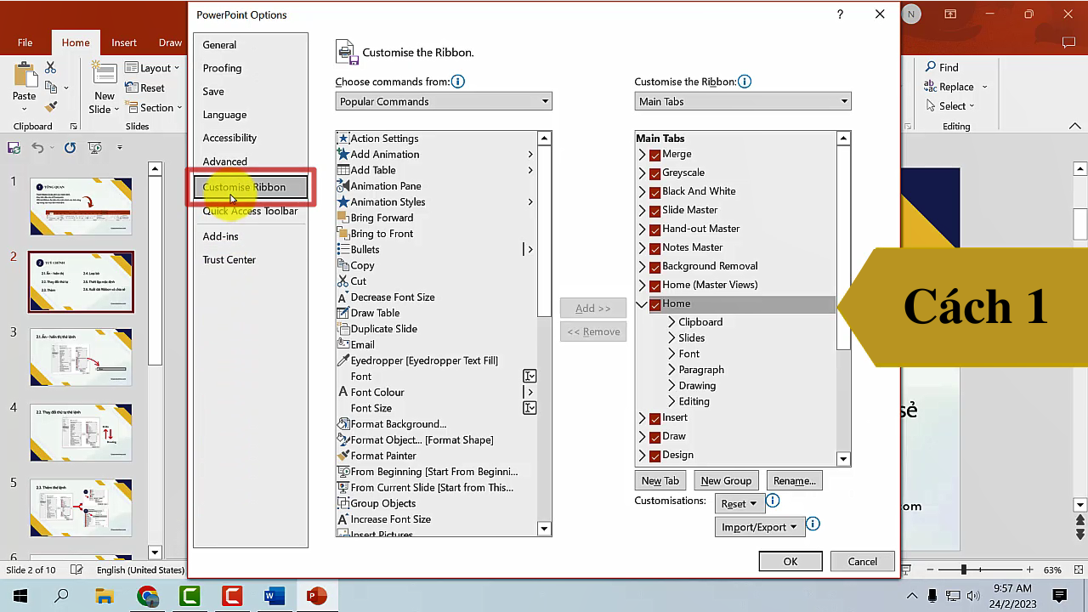The height and width of the screenshot is (612, 1088).
Task: Toggle the Notes Master checkbox
Action: click(654, 248)
